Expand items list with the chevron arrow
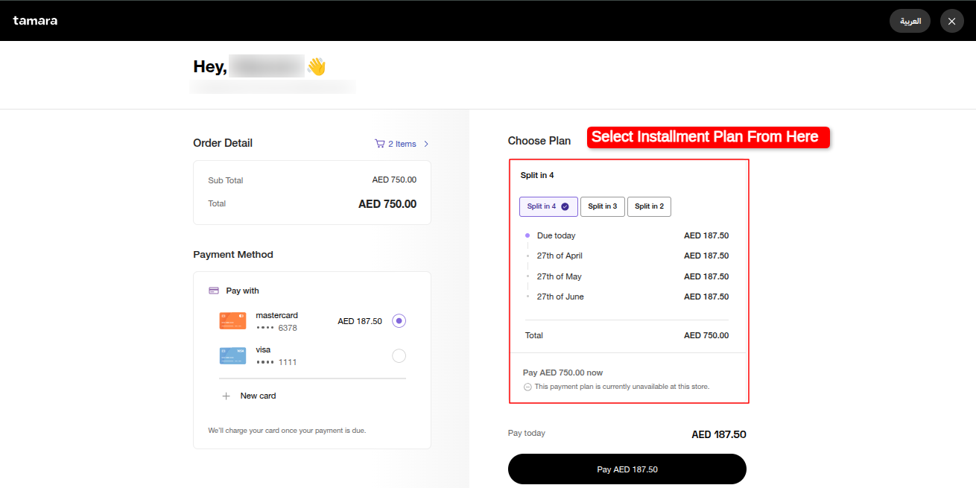976x488 pixels. [x=426, y=144]
